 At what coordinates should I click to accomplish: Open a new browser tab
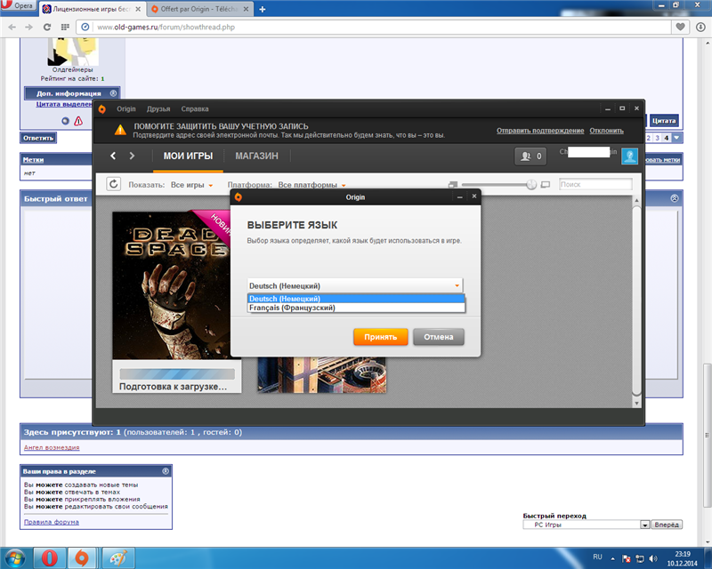262,9
